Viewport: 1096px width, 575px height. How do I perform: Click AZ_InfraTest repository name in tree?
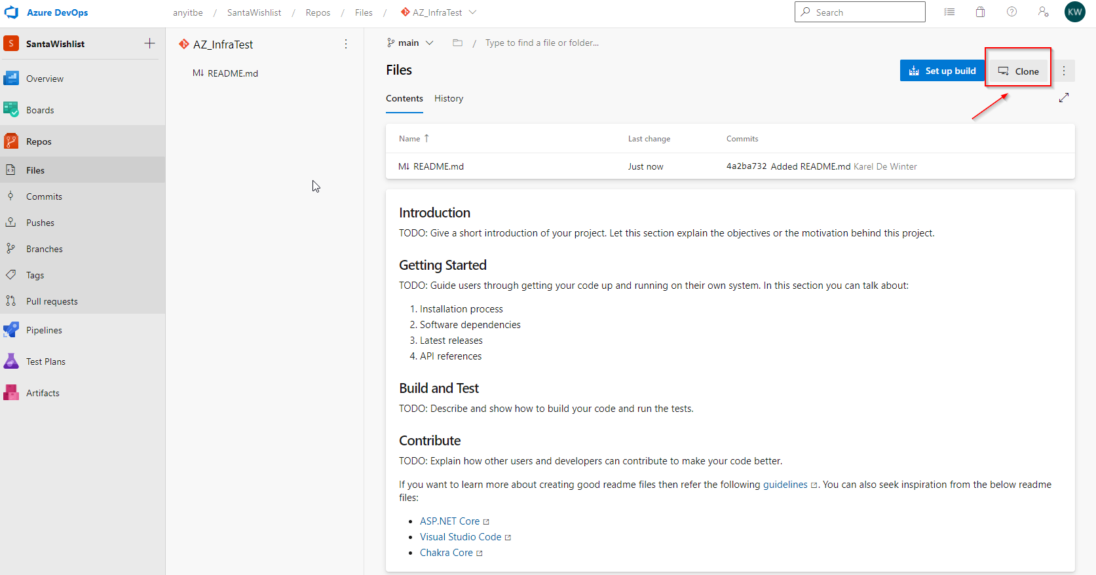[x=223, y=45]
